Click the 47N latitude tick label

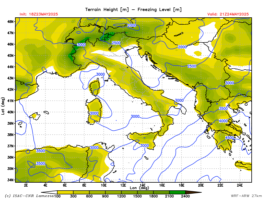click(11, 33)
